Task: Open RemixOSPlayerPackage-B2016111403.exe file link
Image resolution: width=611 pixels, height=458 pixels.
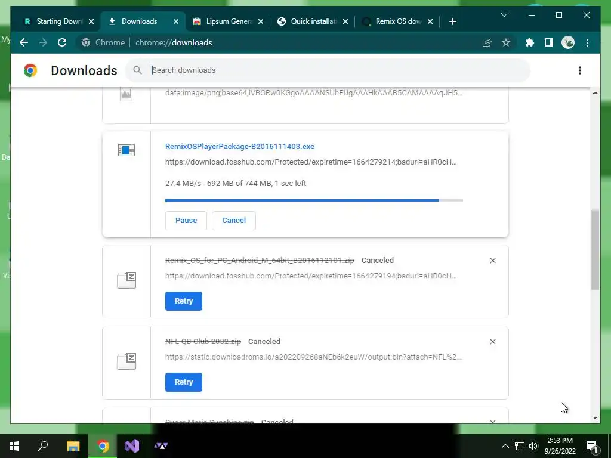Action: [x=240, y=147]
